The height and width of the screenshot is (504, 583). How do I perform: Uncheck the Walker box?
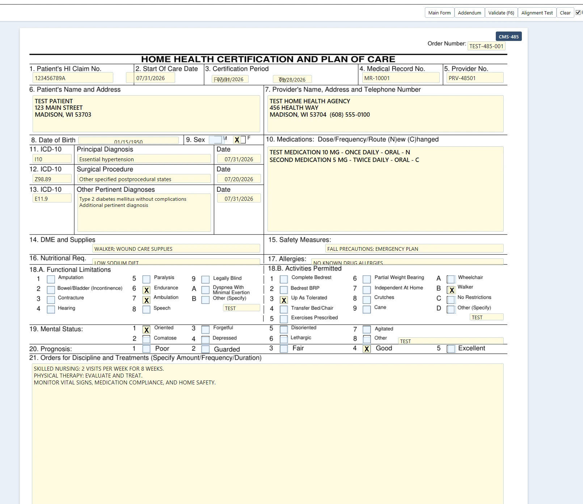(451, 290)
